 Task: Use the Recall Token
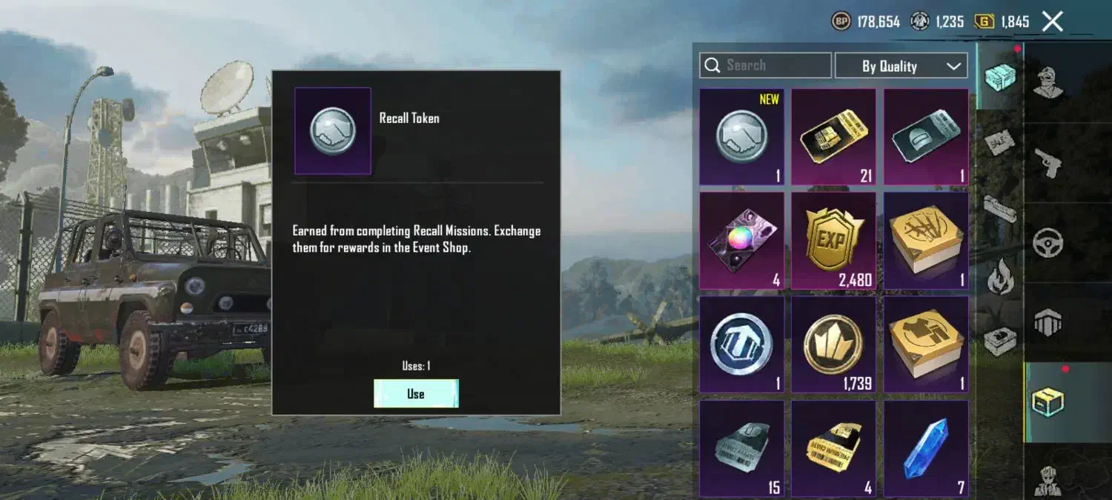(416, 393)
